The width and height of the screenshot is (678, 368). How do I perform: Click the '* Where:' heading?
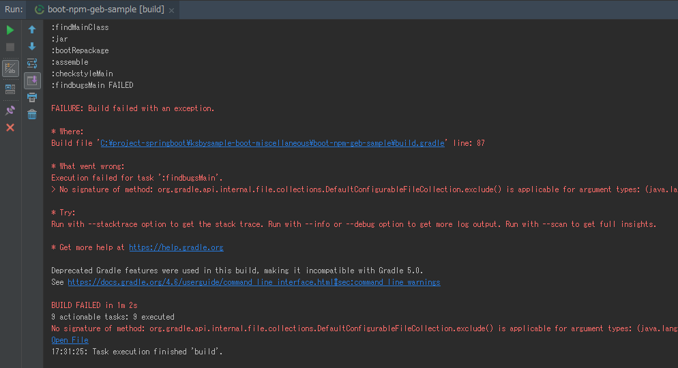point(68,132)
